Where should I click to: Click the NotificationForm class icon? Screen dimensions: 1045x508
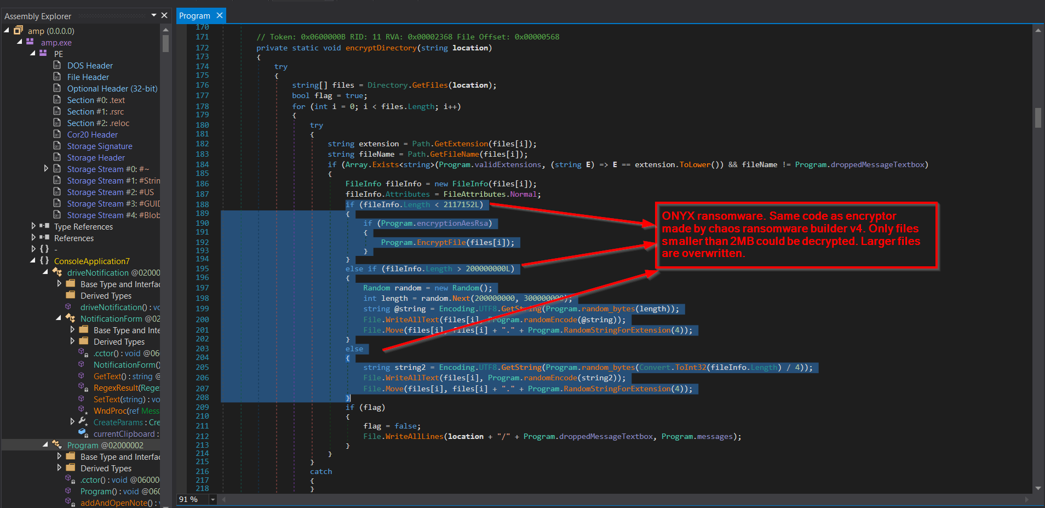[70, 318]
